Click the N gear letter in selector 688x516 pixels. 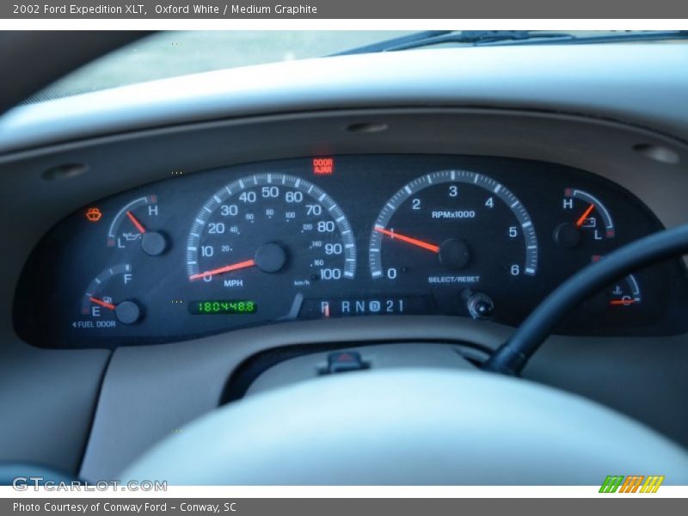(360, 307)
